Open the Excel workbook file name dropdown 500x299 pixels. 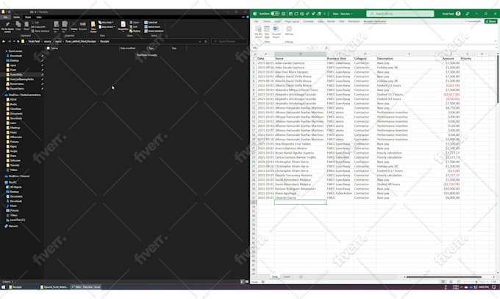(x=342, y=14)
